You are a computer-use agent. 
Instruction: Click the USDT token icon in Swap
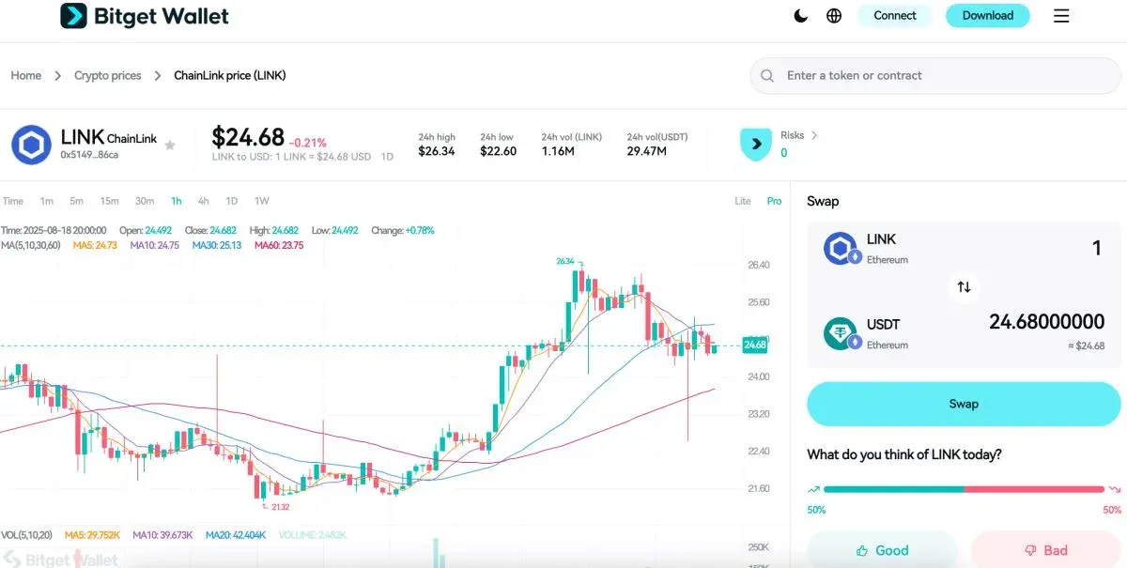pyautogui.click(x=841, y=332)
